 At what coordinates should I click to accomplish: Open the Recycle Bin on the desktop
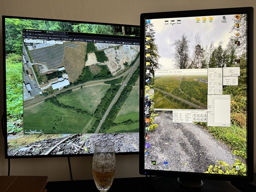click(x=237, y=168)
